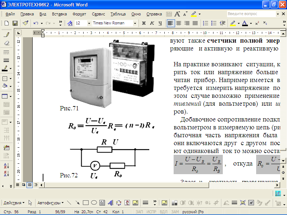287x215 pixels.
Task: Click the Sort Descending Я-А icon
Action: (x=6, y=174)
